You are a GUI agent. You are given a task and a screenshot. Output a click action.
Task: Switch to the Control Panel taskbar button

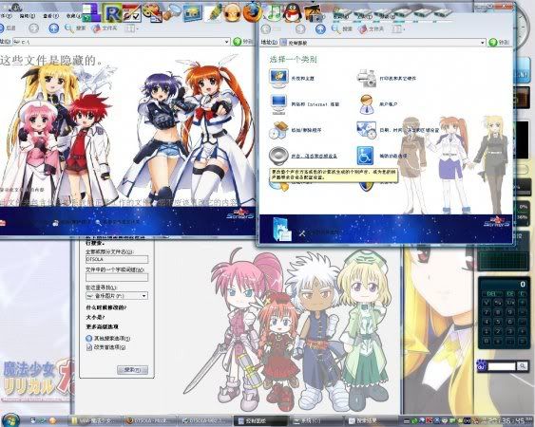point(260,421)
